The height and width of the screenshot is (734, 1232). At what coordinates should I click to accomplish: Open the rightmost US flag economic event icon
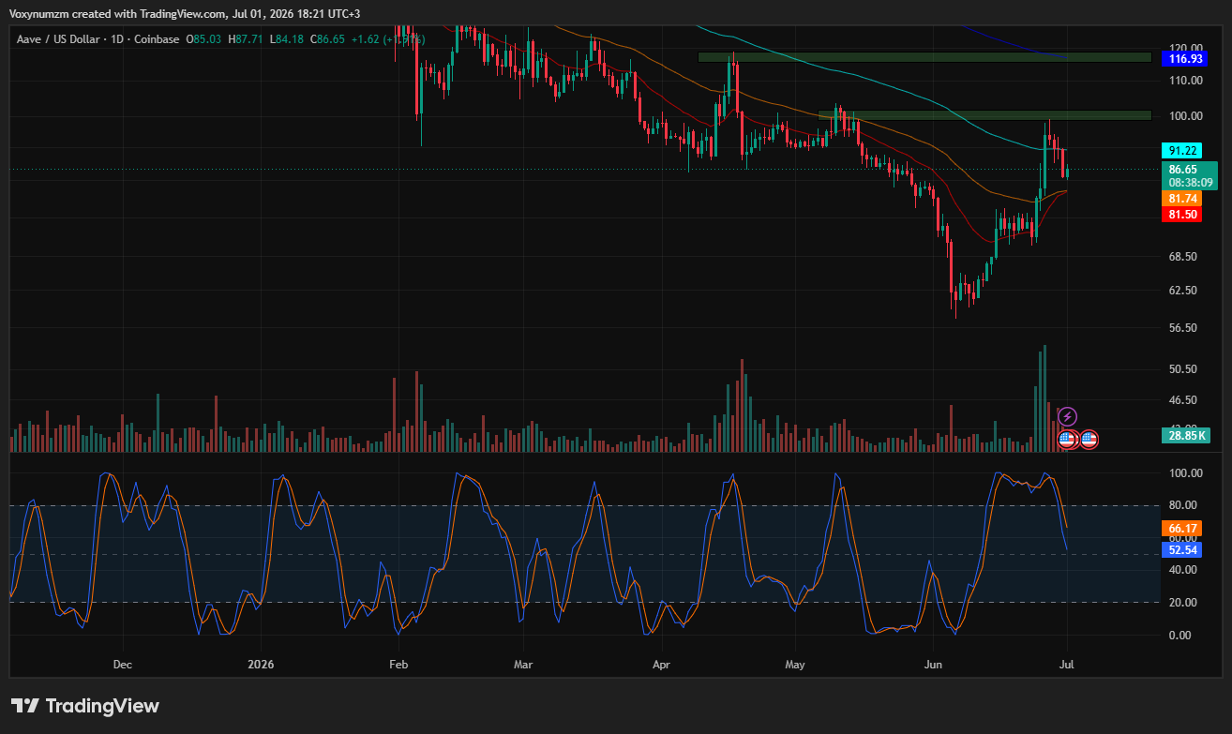click(1089, 438)
